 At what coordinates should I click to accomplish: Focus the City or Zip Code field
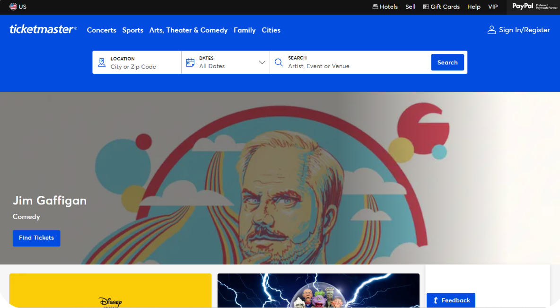point(137,62)
